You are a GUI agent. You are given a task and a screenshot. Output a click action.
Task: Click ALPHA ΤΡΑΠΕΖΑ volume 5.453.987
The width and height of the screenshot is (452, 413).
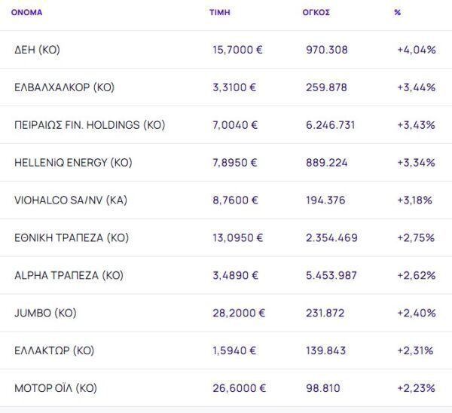(x=331, y=276)
